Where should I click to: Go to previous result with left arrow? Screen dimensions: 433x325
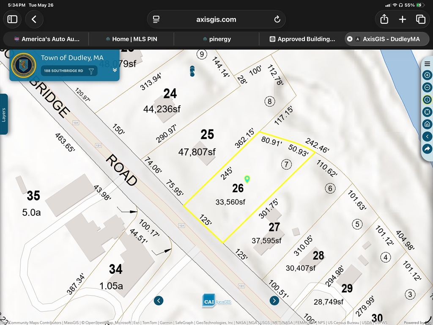tap(159, 301)
